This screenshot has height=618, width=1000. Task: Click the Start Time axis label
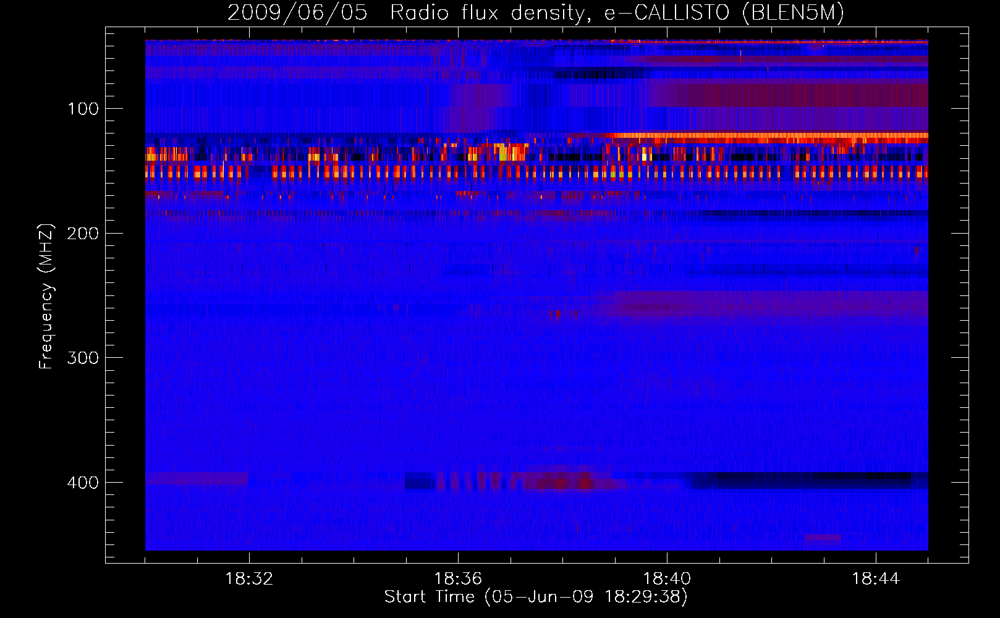click(x=536, y=597)
